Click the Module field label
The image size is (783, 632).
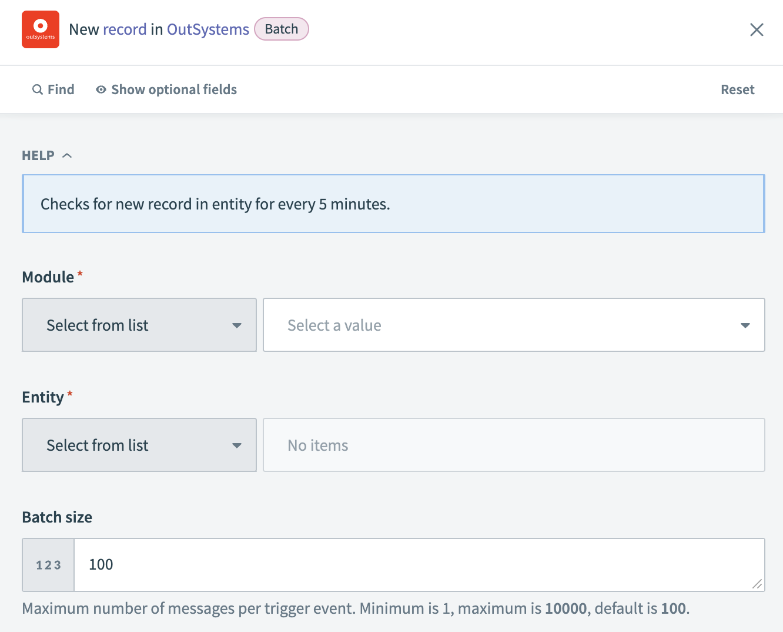pyautogui.click(x=48, y=277)
